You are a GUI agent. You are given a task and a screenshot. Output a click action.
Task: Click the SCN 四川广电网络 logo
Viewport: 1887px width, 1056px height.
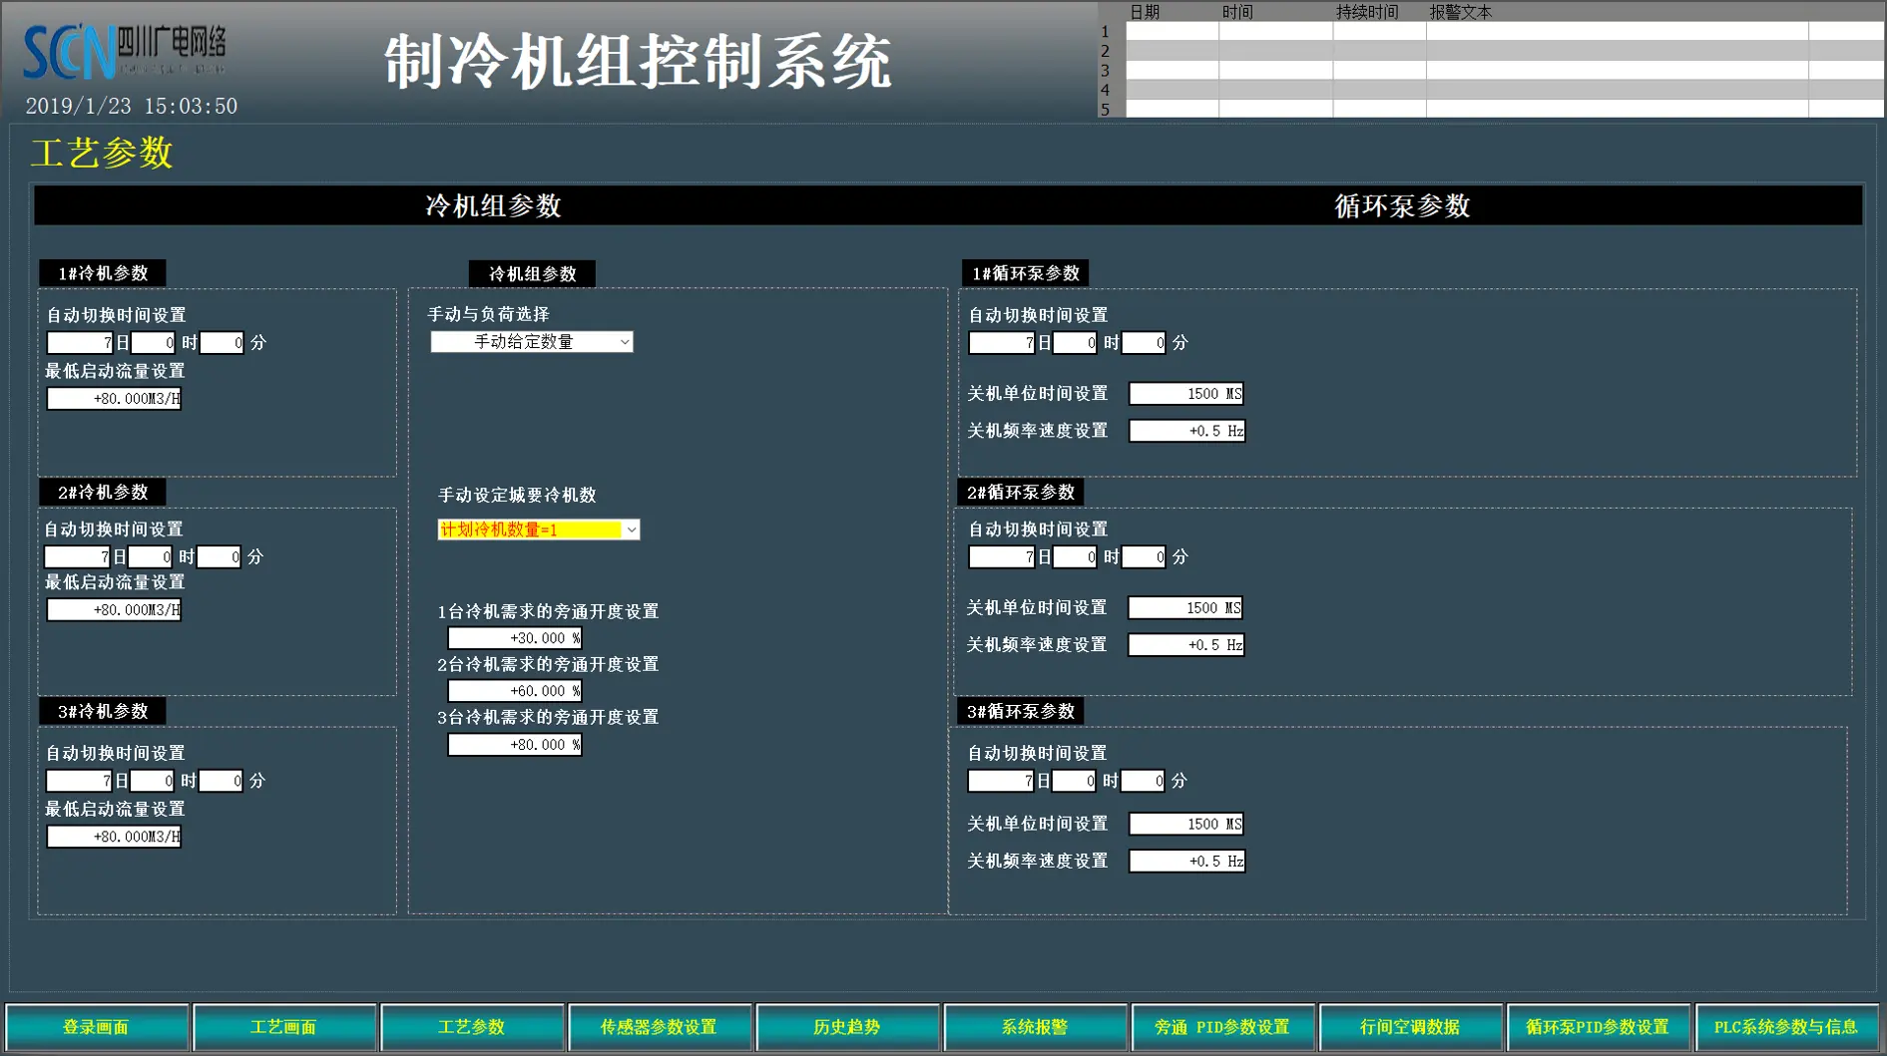125,50
